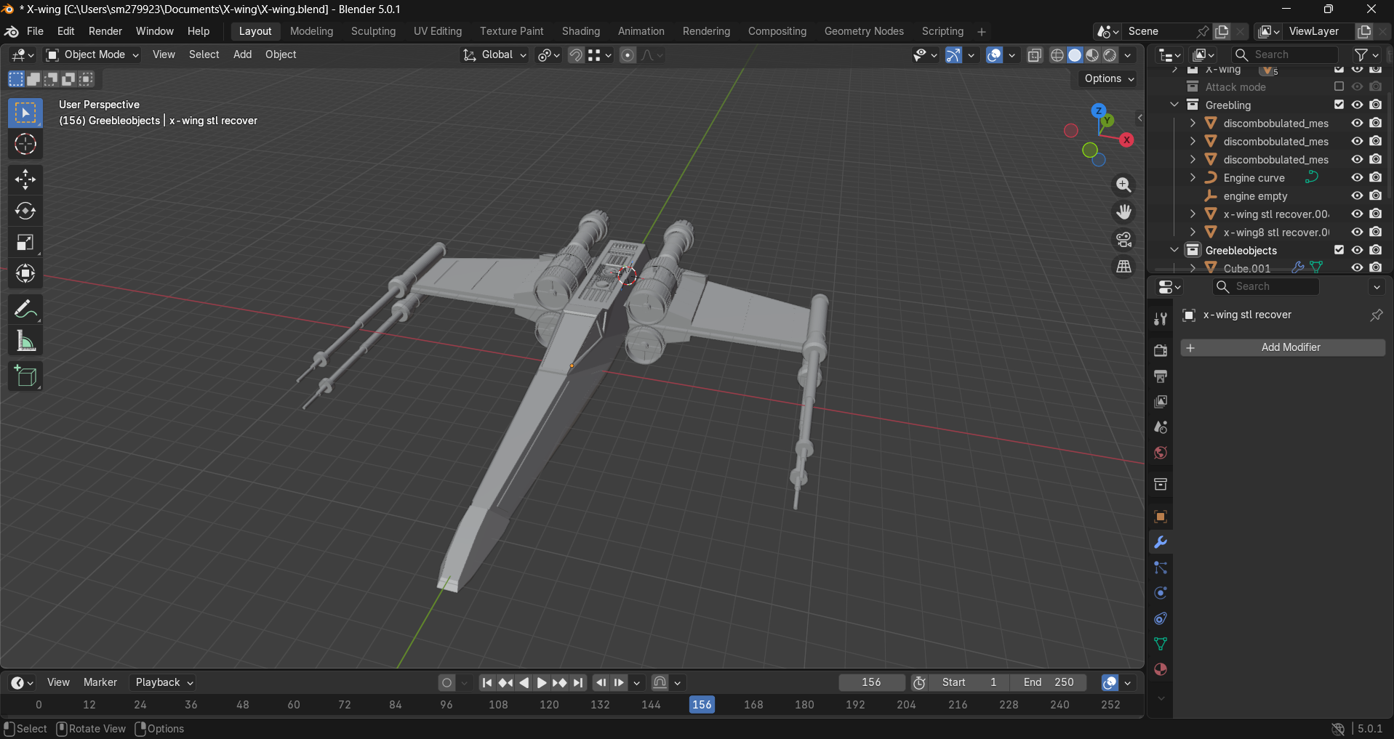
Task: Open the View Layer properties tab
Action: 1161,401
